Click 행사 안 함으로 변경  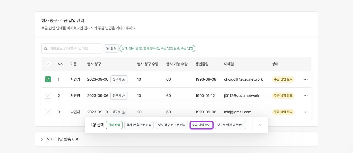coord(139,125)
